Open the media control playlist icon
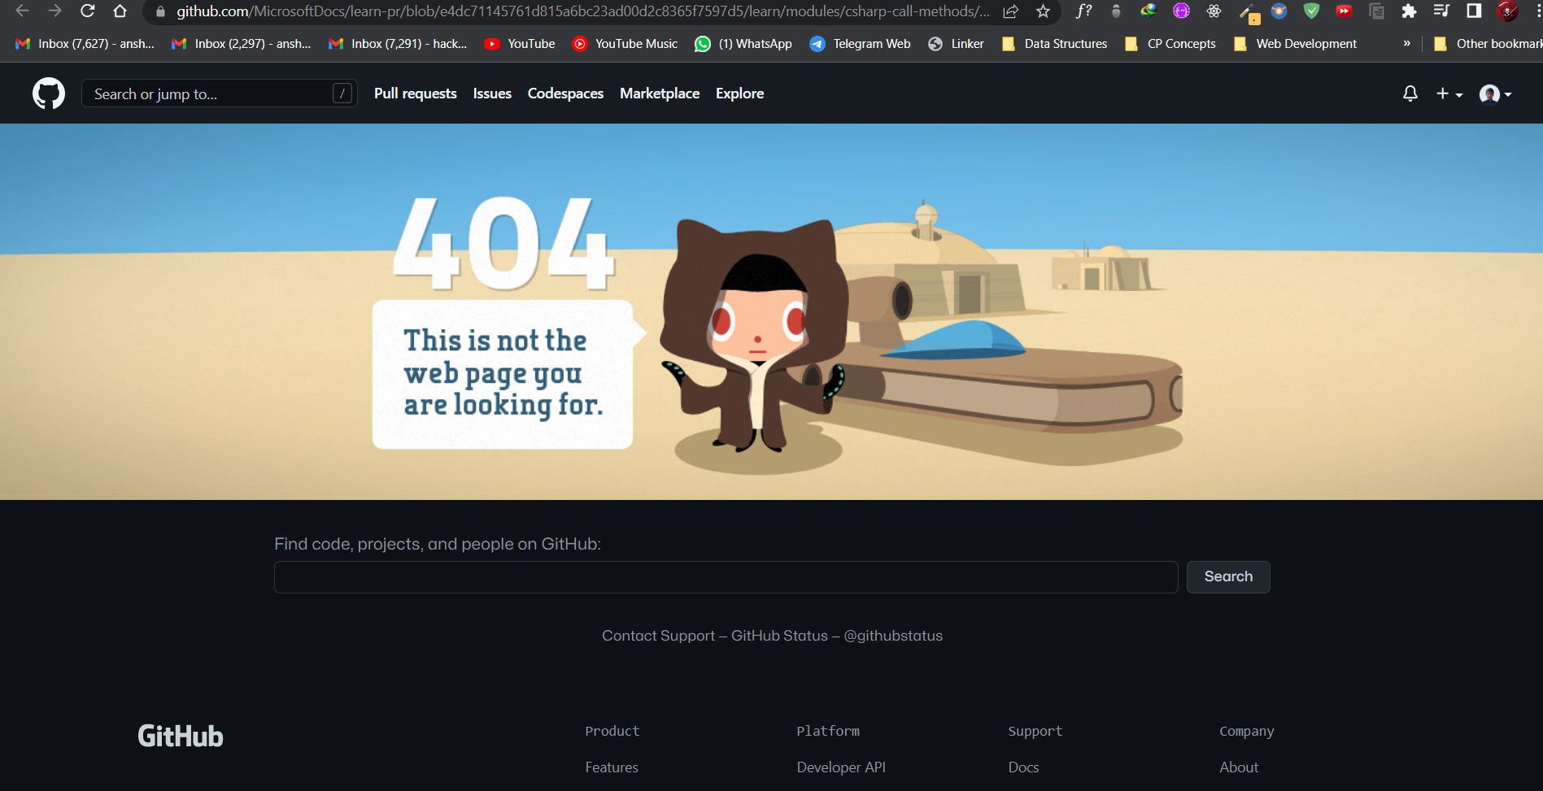Image resolution: width=1543 pixels, height=791 pixels. click(x=1441, y=11)
